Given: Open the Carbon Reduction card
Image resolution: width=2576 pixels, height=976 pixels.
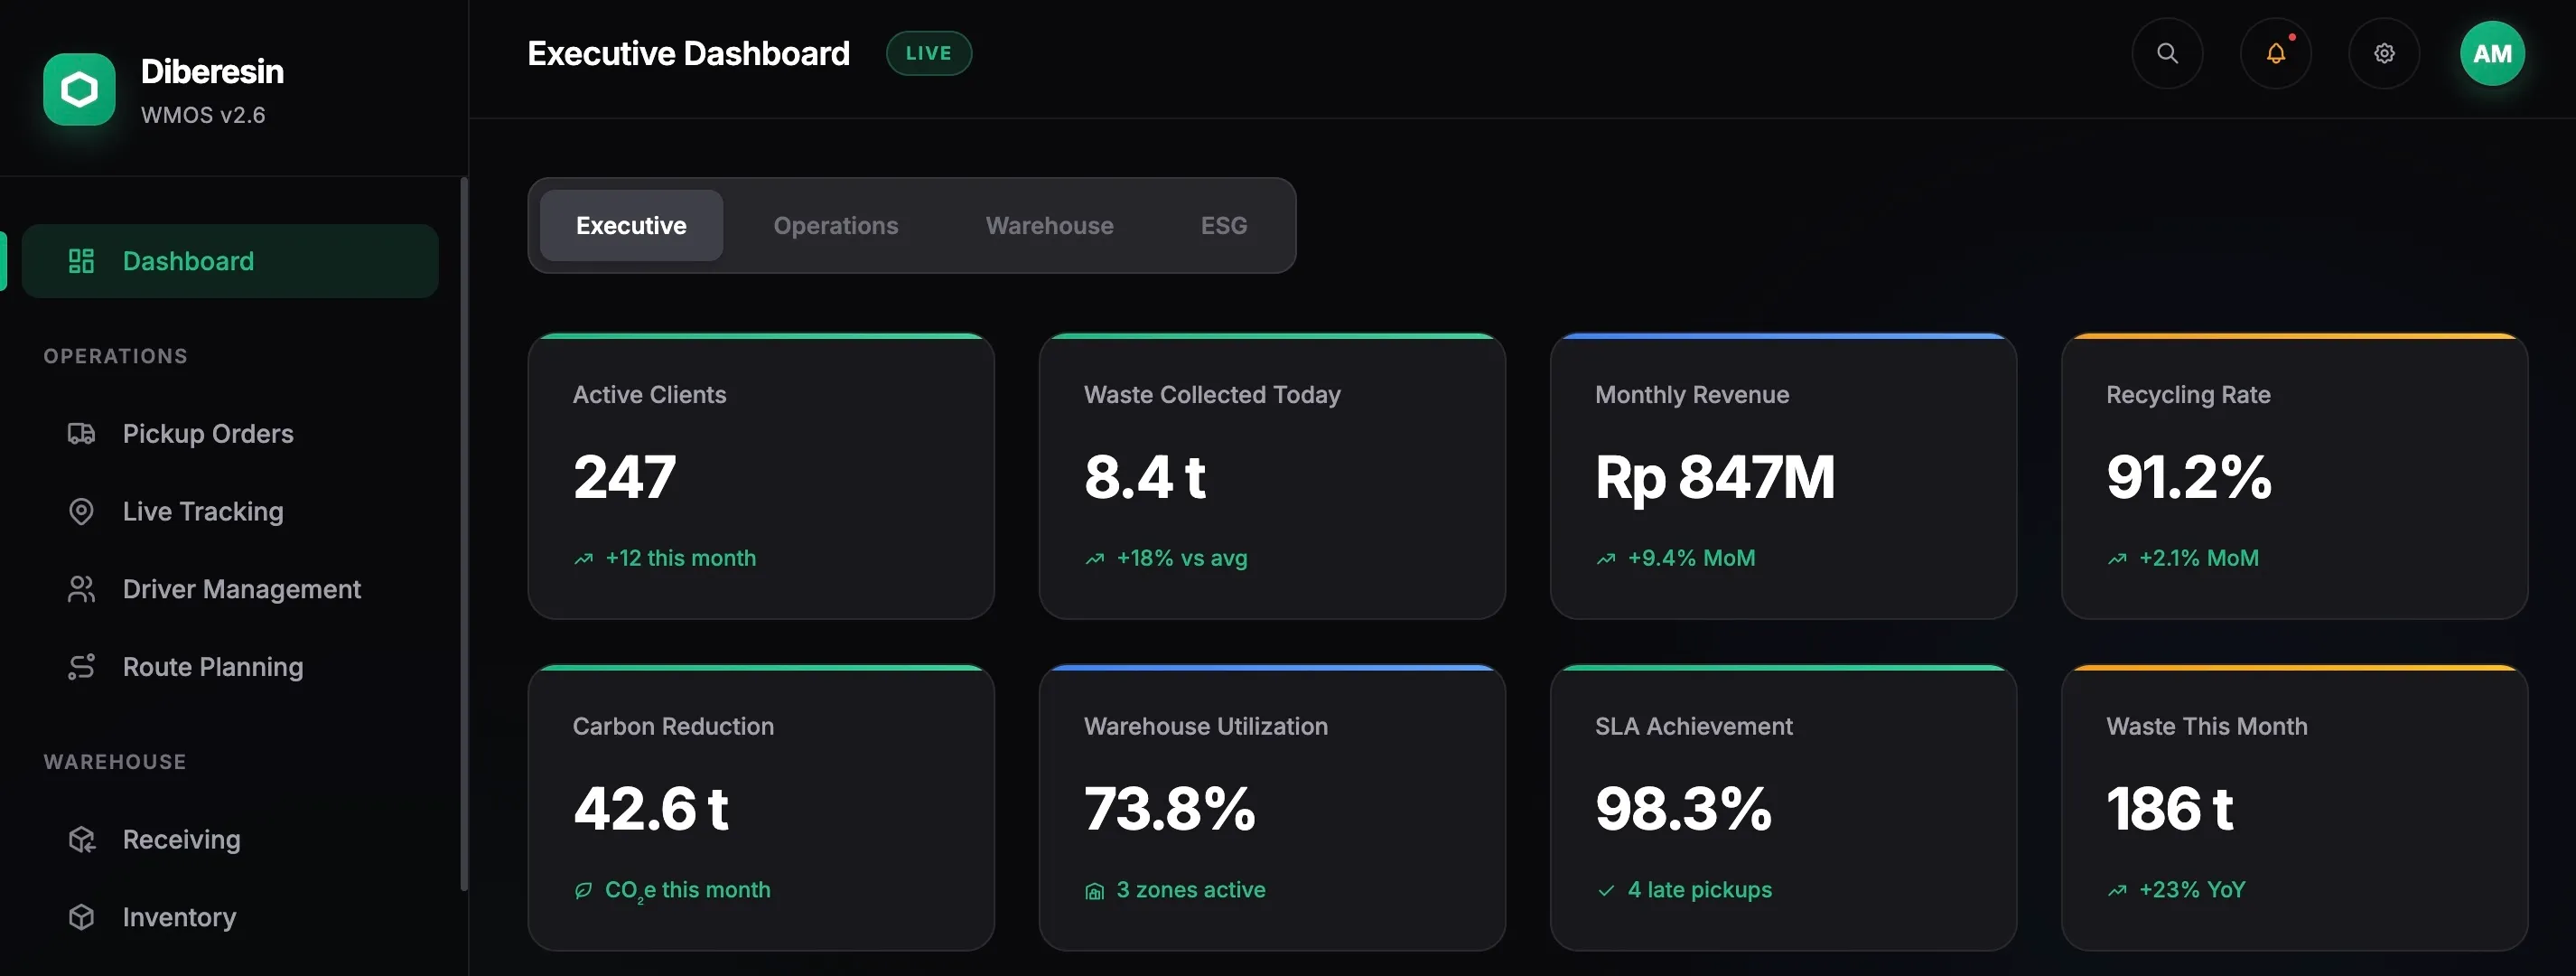Looking at the screenshot, I should [x=761, y=807].
